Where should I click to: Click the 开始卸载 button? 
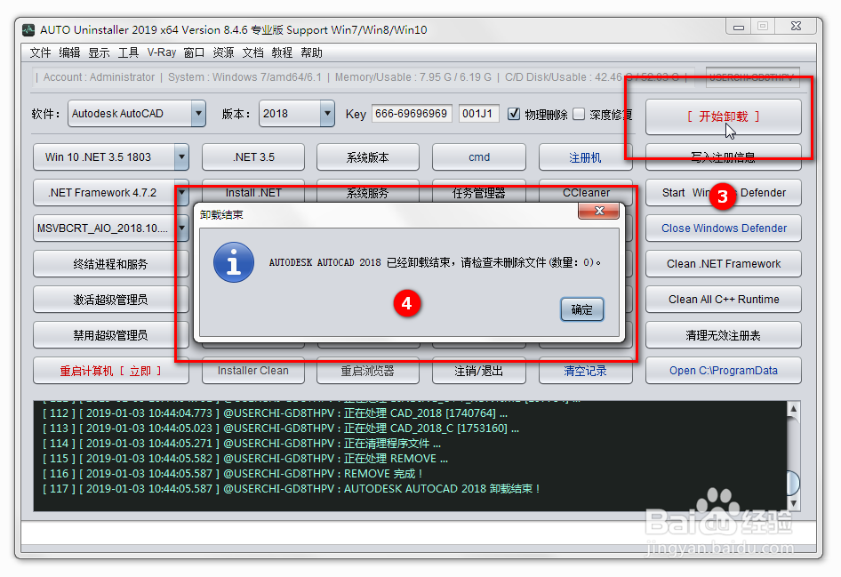pos(723,116)
